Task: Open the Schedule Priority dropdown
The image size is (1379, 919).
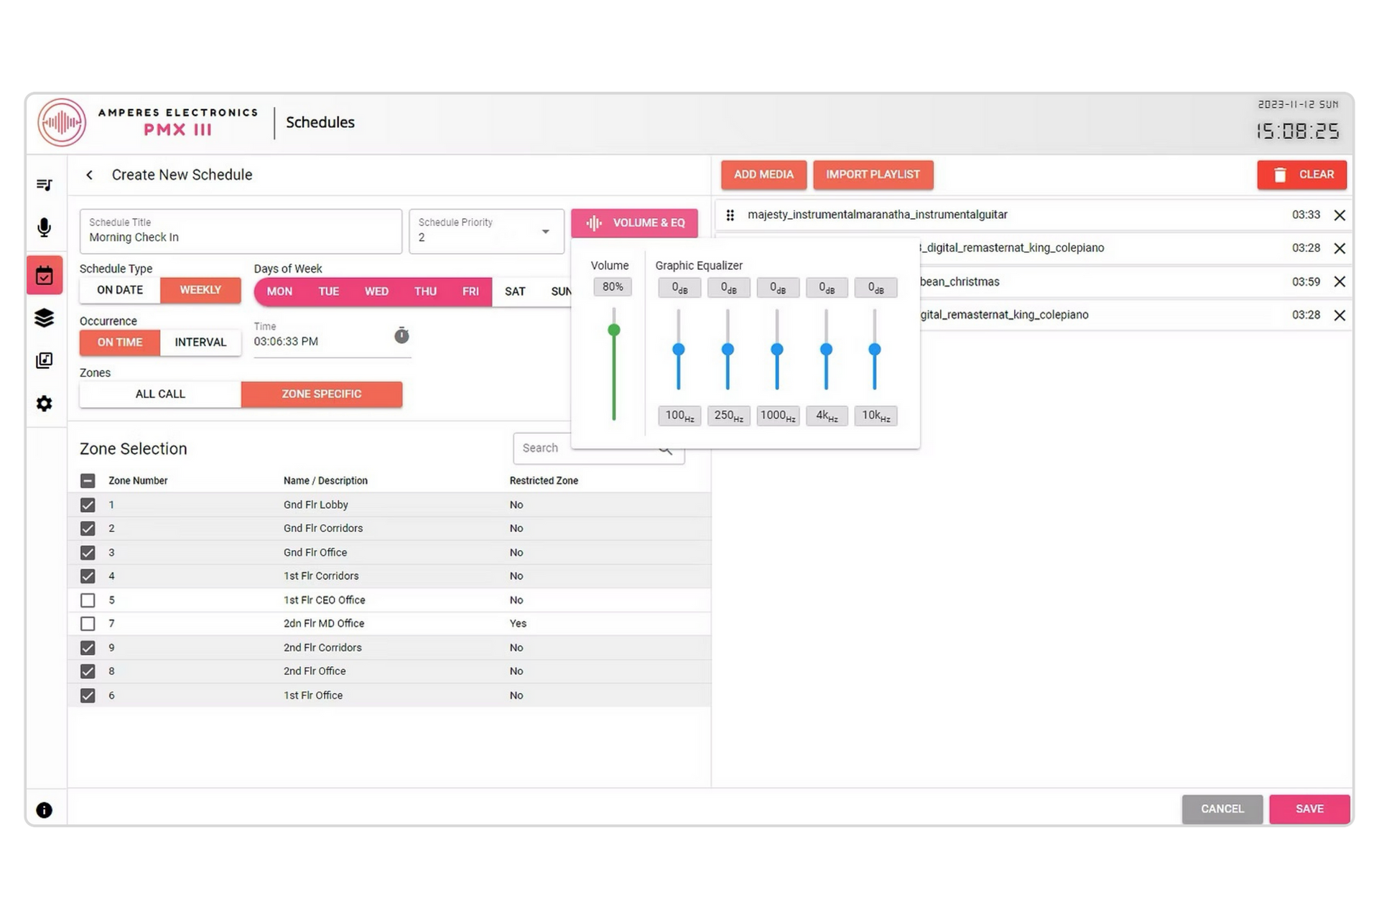Action: [486, 231]
